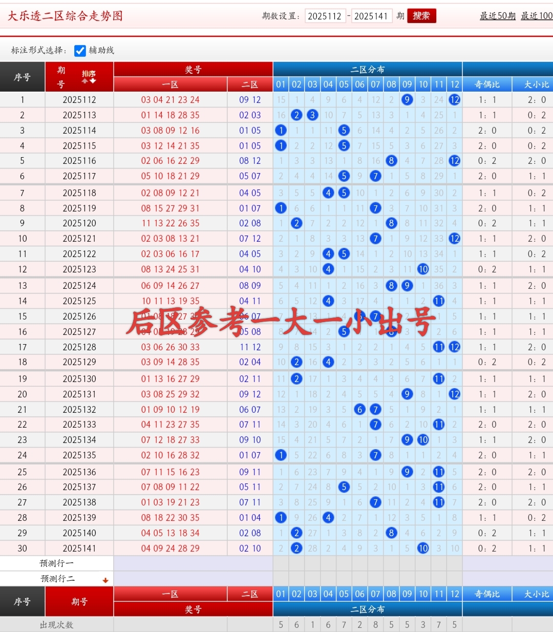The image size is (553, 632).
Task: Click the start period input showing 2025112
Action: pos(326,16)
